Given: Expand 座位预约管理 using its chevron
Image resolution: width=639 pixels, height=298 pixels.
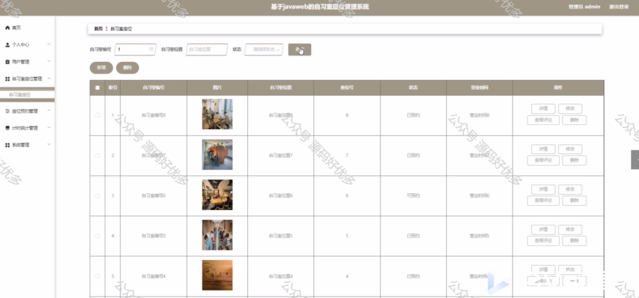Looking at the screenshot, I should pyautogui.click(x=49, y=110).
